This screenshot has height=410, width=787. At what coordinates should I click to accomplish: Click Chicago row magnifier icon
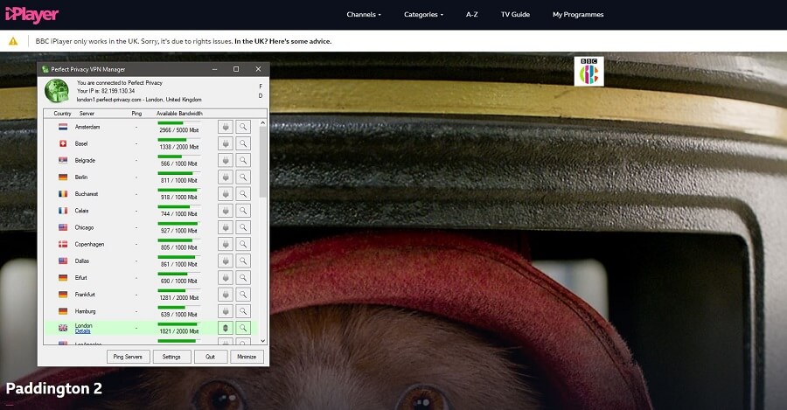point(243,227)
